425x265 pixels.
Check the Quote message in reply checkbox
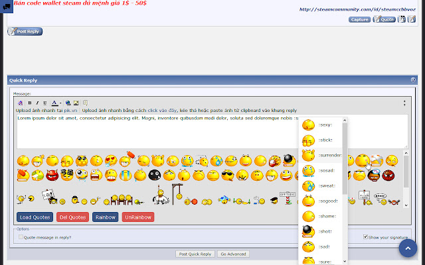click(21, 237)
